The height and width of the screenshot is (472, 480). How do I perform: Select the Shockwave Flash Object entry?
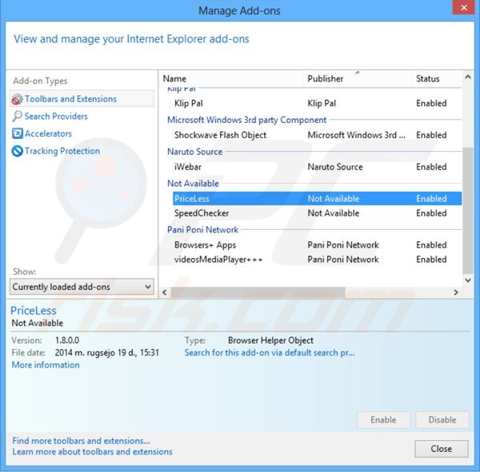coord(220,135)
